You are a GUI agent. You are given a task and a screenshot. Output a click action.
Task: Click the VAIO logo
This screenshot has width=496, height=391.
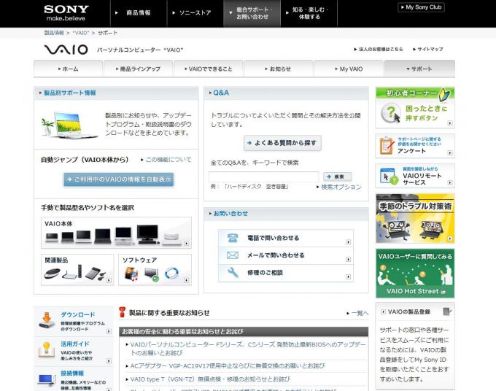(x=66, y=50)
